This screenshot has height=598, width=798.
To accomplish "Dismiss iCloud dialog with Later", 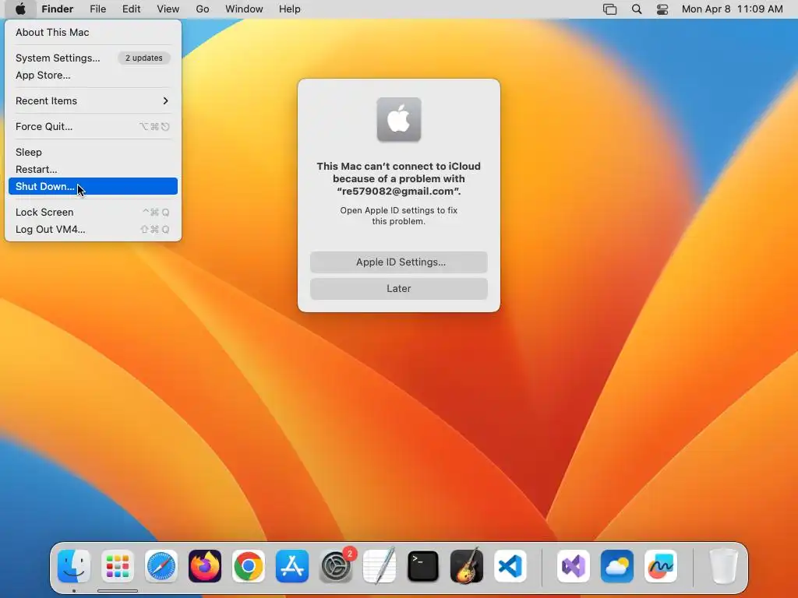I will pyautogui.click(x=398, y=288).
